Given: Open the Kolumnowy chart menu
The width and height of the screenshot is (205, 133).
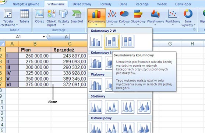Looking at the screenshot, I should point(96,18).
